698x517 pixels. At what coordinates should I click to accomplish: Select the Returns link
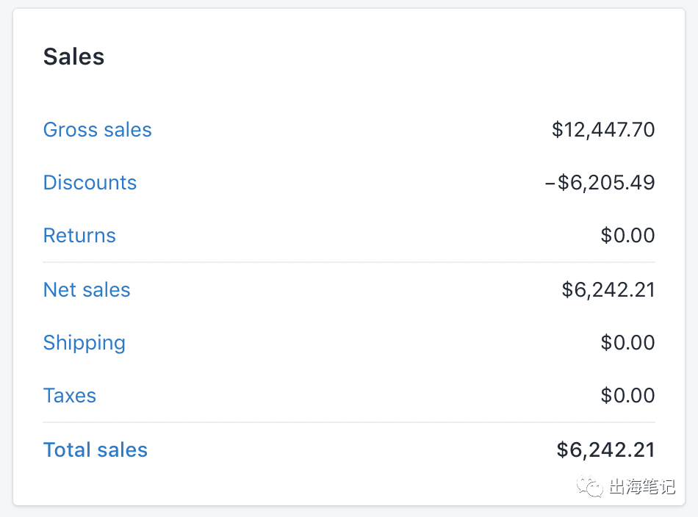(79, 235)
